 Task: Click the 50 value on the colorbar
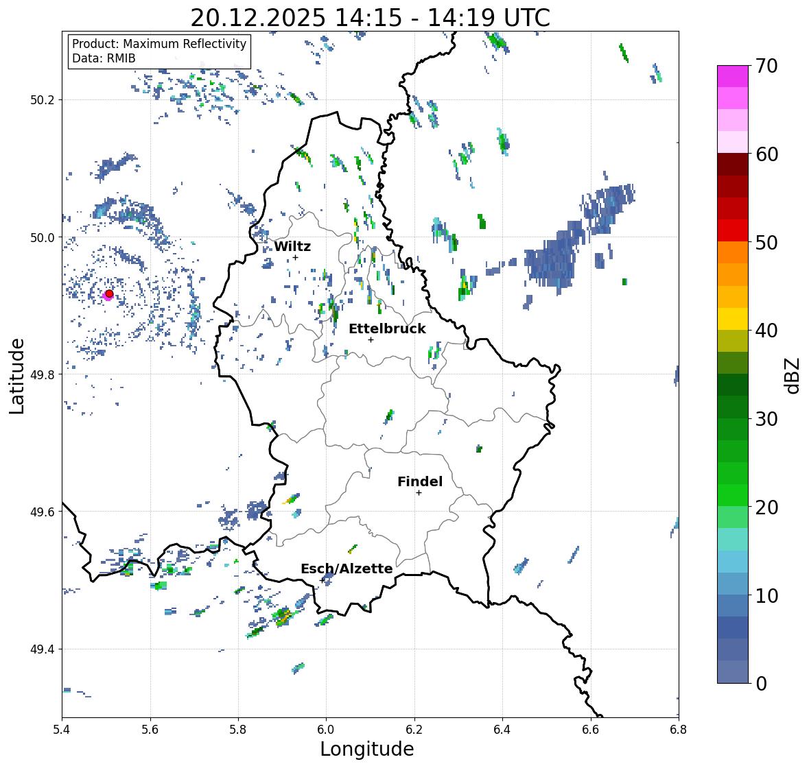point(766,242)
